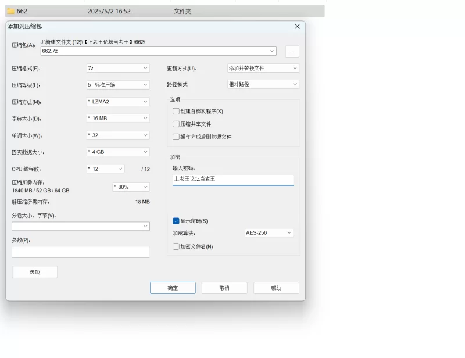This screenshot has height=358, width=465.
Task: Click the 参数 input field
Action: (x=81, y=252)
